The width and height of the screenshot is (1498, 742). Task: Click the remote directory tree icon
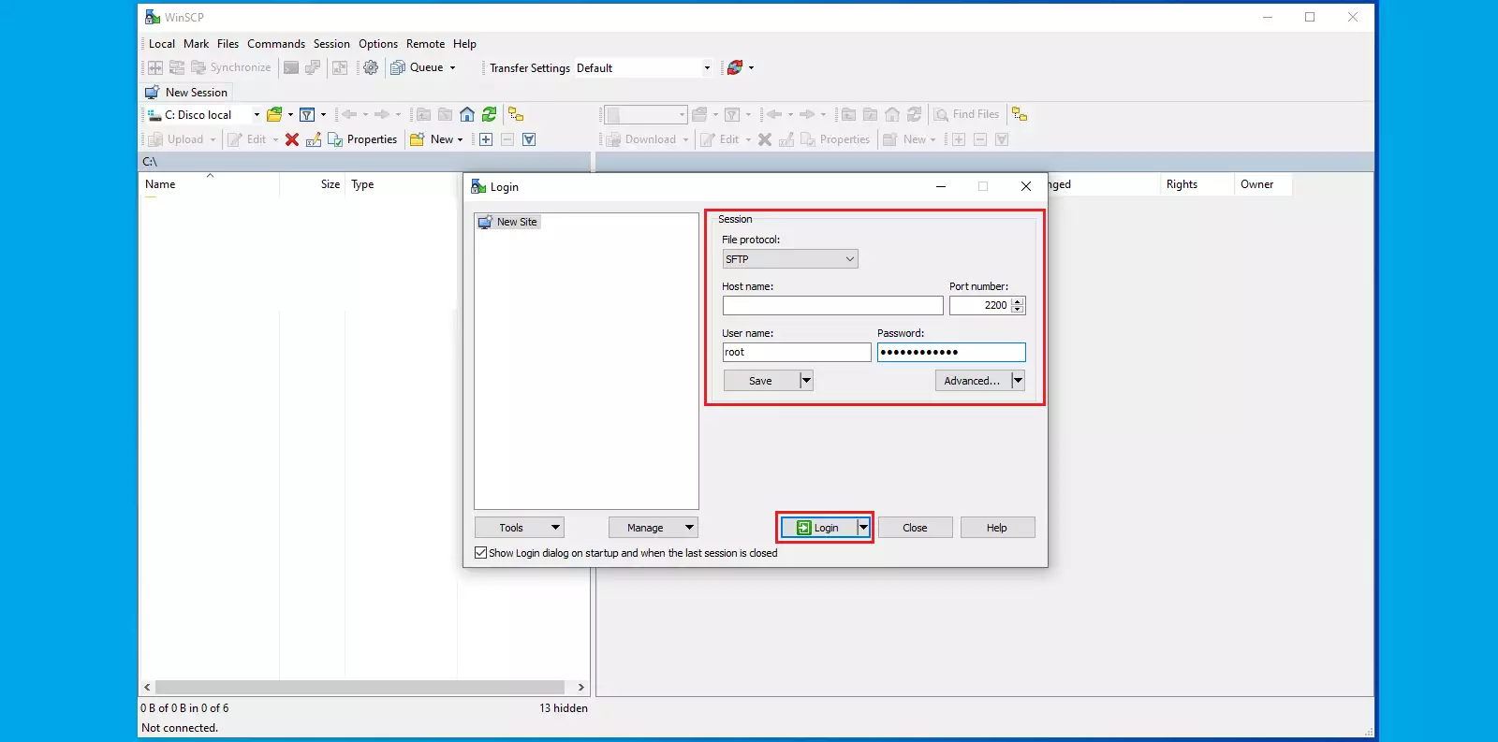click(x=1020, y=114)
